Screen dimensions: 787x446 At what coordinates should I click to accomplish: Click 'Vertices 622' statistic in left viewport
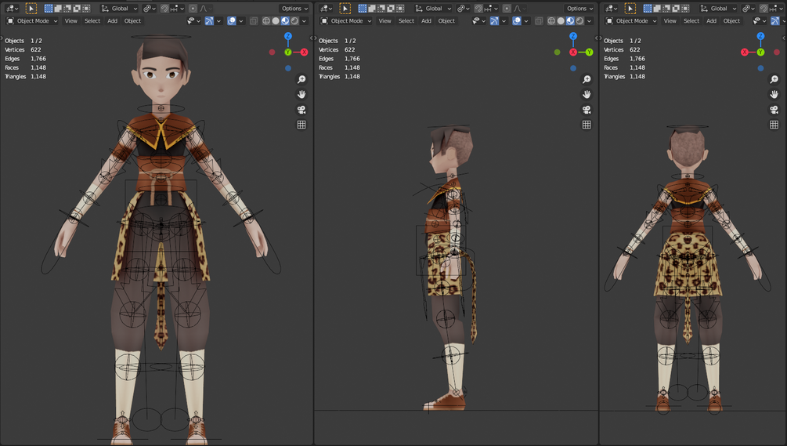pos(23,49)
